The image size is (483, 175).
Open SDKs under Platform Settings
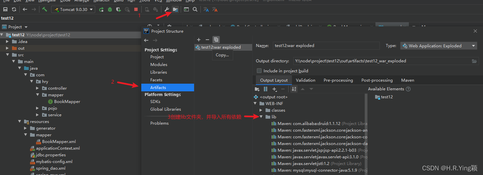coord(155,102)
